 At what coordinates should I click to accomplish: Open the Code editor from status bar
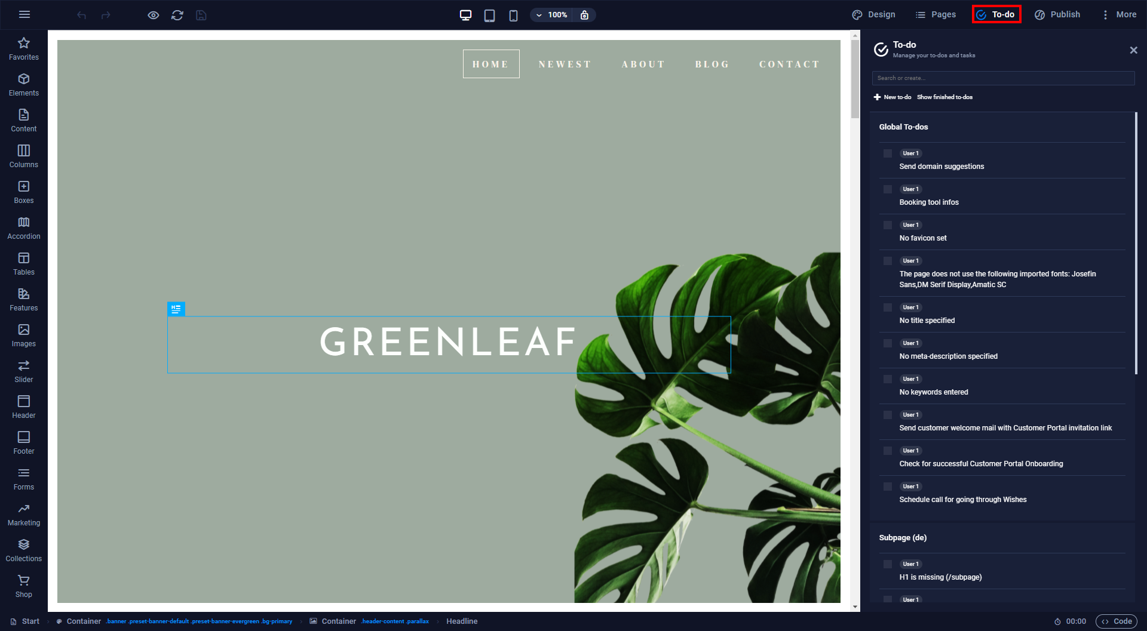coord(1117,621)
